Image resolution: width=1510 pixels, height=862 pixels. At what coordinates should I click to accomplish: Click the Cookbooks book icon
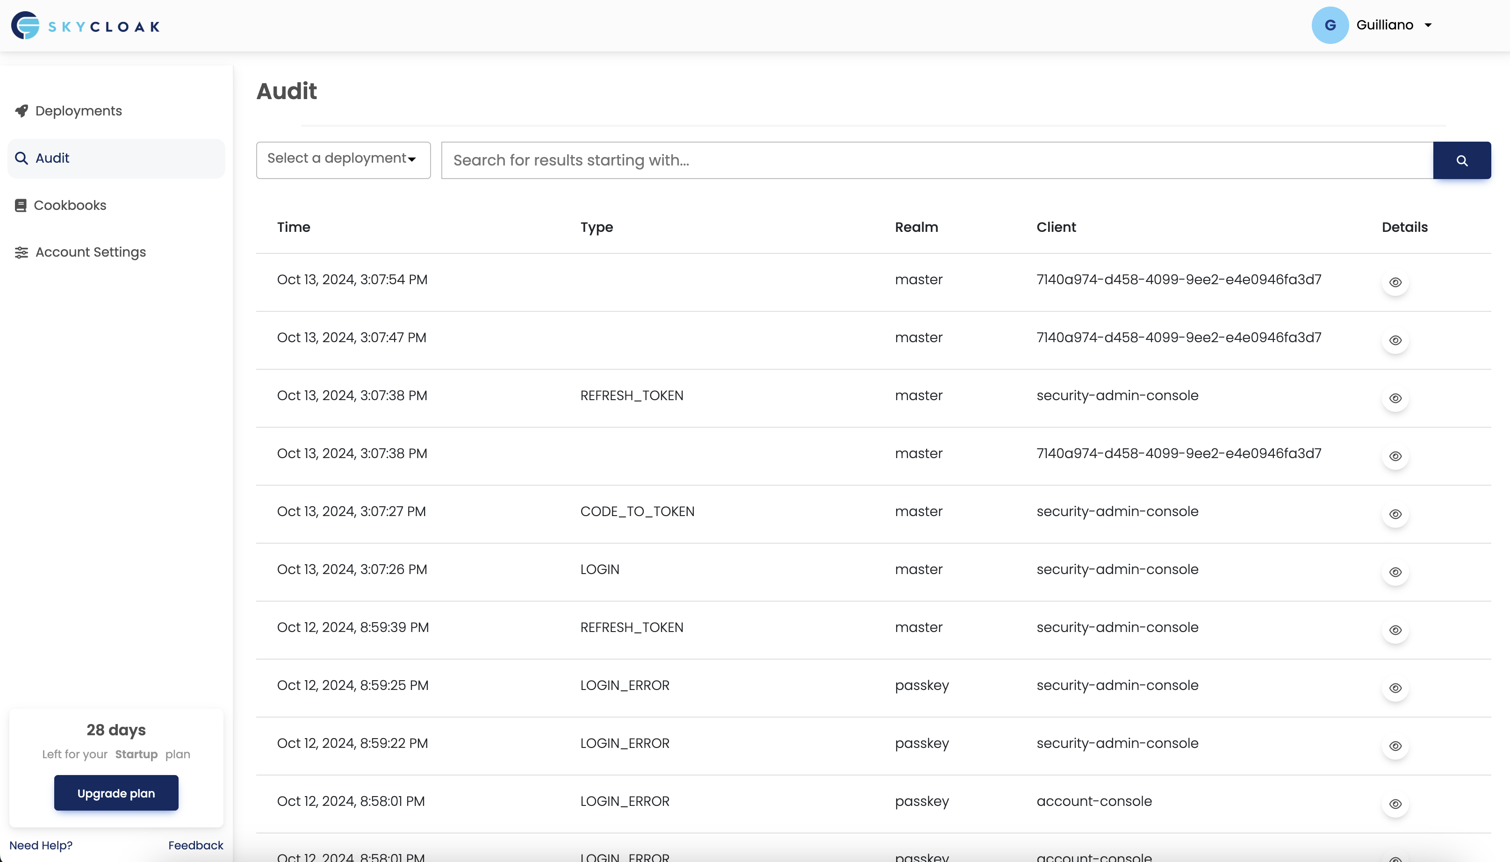[x=21, y=205]
